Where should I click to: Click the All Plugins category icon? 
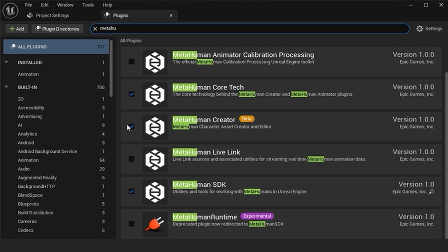coord(13,47)
